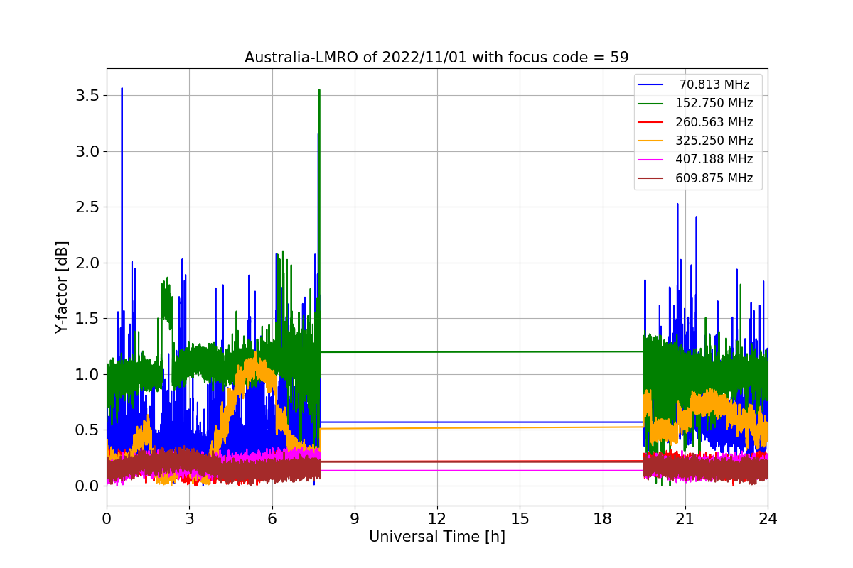Click the flat green line near 1.2 dB
Image resolution: width=853 pixels, height=568 pixels.
482,352
